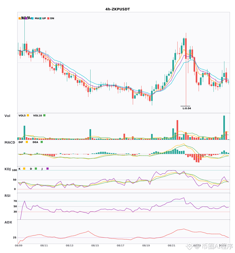Click the purple MA legend swatch
The height and width of the screenshot is (253, 235).
coord(26,18)
